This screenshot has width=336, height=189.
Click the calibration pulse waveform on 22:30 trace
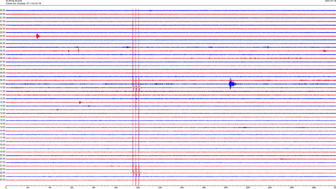pyautogui.click(x=136, y=173)
